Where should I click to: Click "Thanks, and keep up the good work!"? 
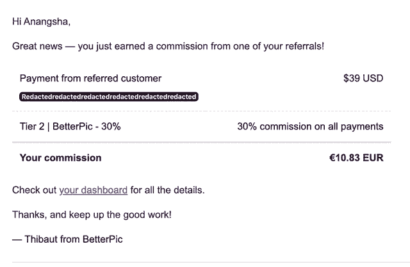pos(92,214)
